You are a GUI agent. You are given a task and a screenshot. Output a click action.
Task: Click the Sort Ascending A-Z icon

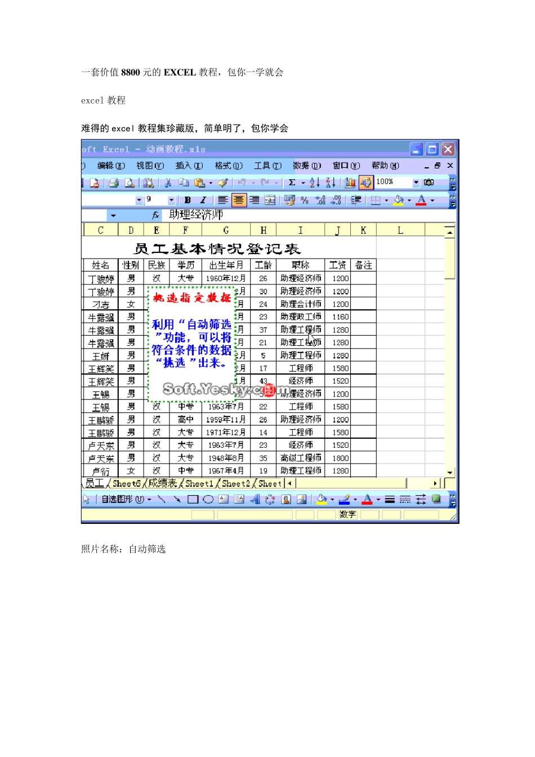pyautogui.click(x=315, y=182)
